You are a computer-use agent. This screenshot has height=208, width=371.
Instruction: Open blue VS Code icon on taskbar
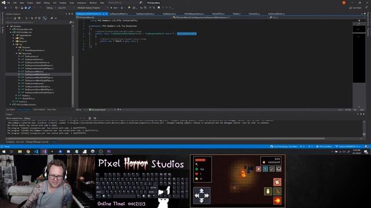36,151
